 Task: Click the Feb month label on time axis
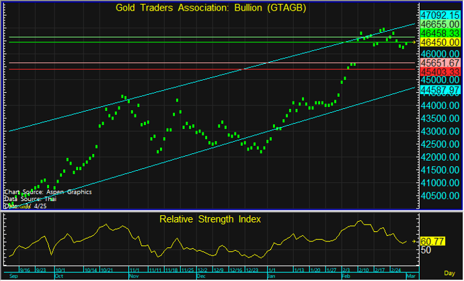coord(346,276)
